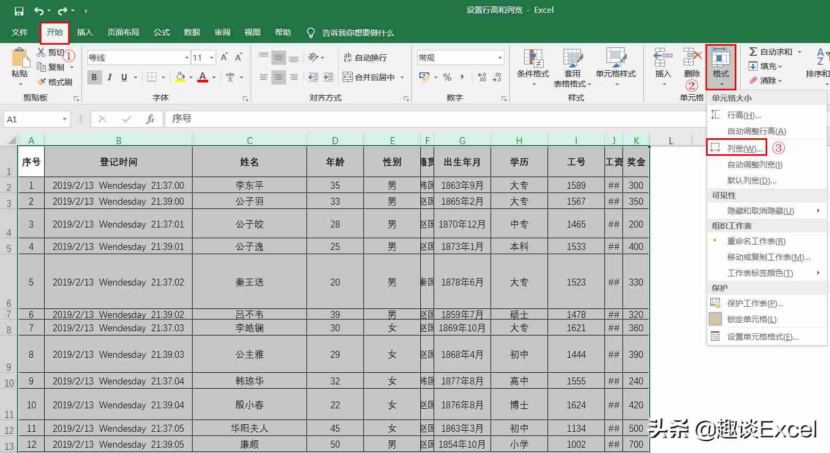Click the Insert Function fx button
The image size is (830, 453).
(150, 119)
